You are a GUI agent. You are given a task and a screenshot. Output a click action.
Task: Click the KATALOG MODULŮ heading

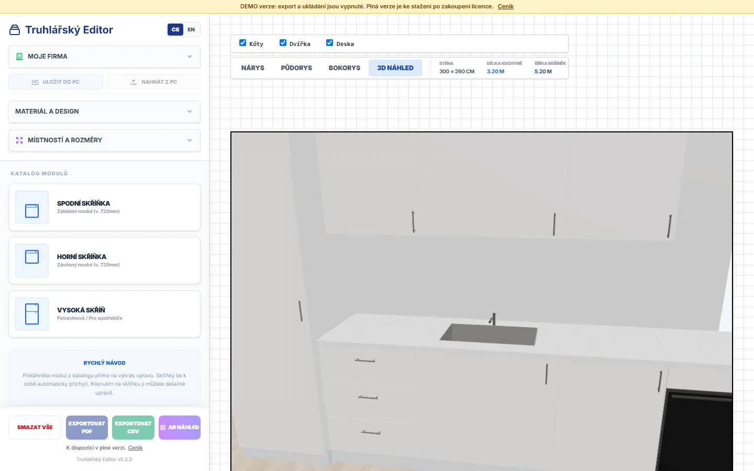click(39, 173)
